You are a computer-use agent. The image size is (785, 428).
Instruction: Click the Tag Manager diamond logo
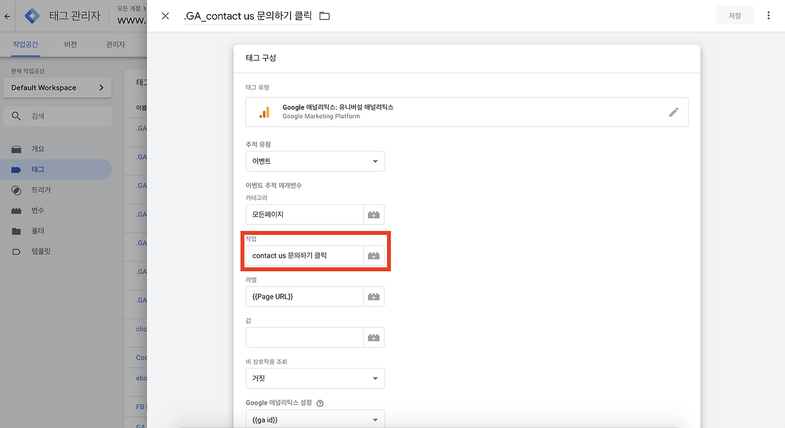click(32, 16)
